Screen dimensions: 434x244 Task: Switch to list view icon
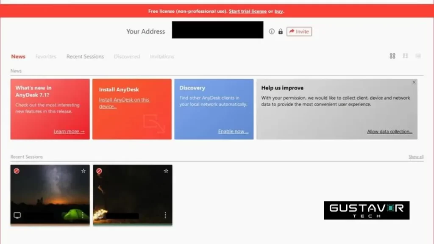[418, 56]
